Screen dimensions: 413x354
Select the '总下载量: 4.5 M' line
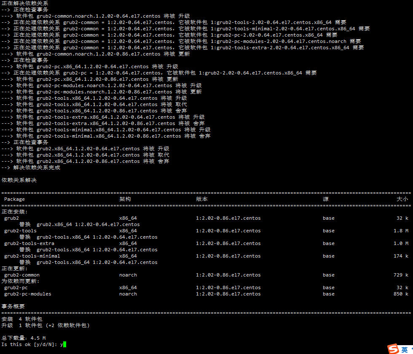pos(24,338)
